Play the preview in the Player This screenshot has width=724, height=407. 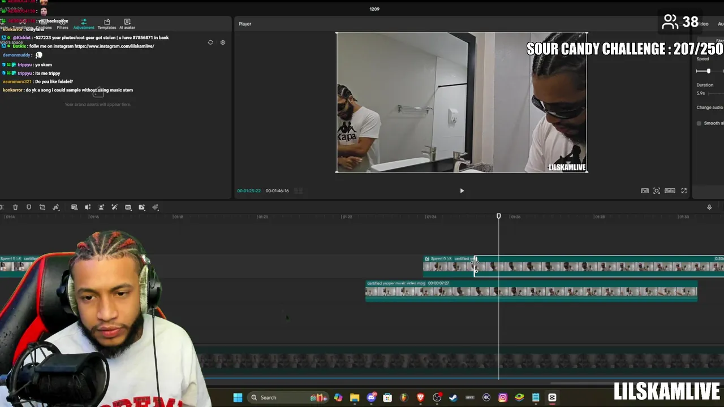pos(462,191)
